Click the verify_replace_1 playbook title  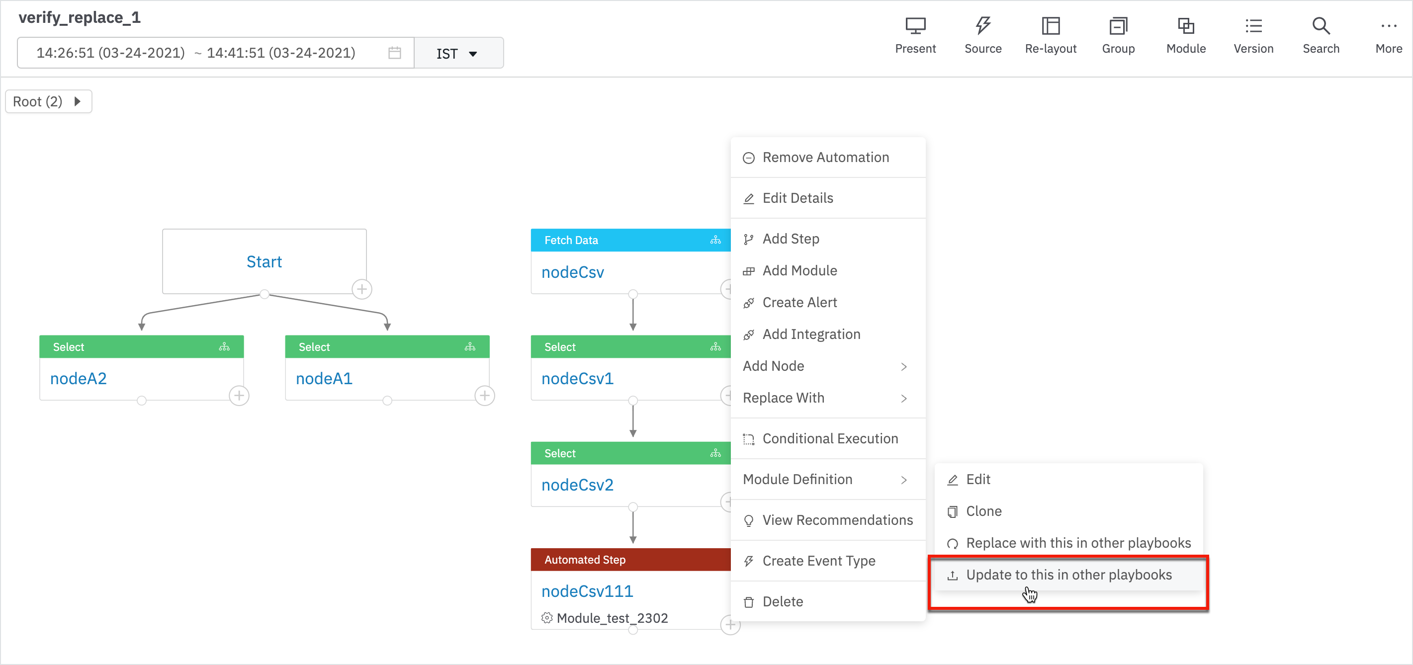pos(80,17)
